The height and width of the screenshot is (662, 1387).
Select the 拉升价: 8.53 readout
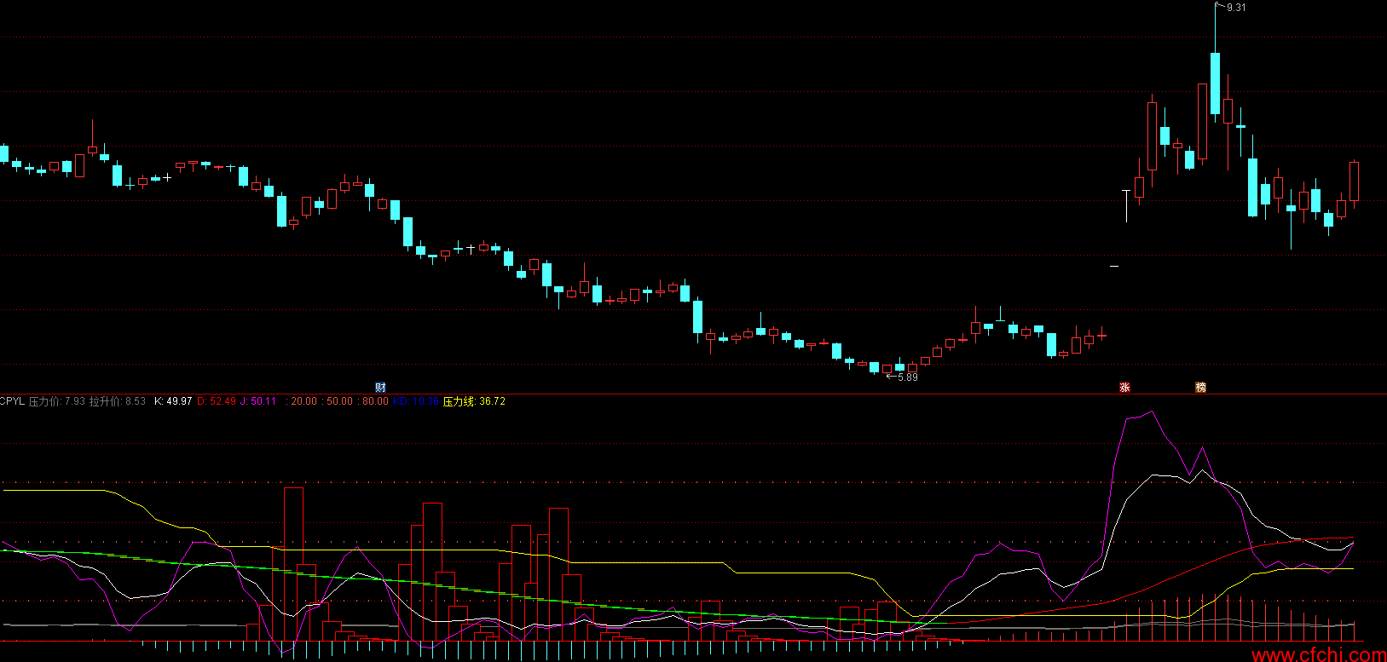click(118, 401)
